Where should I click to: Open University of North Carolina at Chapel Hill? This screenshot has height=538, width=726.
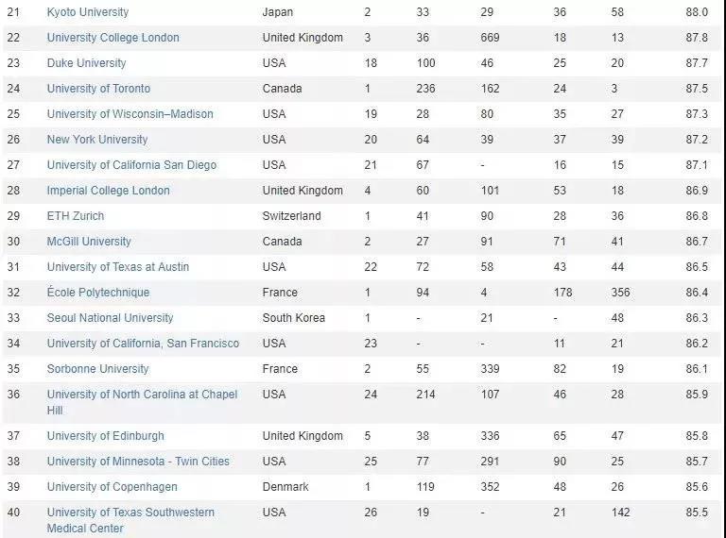[142, 402]
